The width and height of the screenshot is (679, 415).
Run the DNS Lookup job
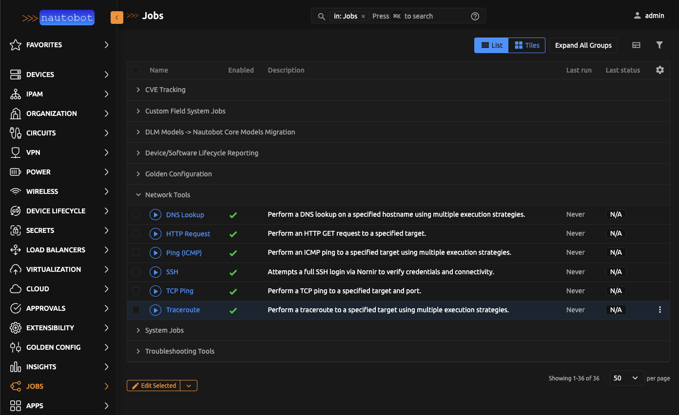155,214
